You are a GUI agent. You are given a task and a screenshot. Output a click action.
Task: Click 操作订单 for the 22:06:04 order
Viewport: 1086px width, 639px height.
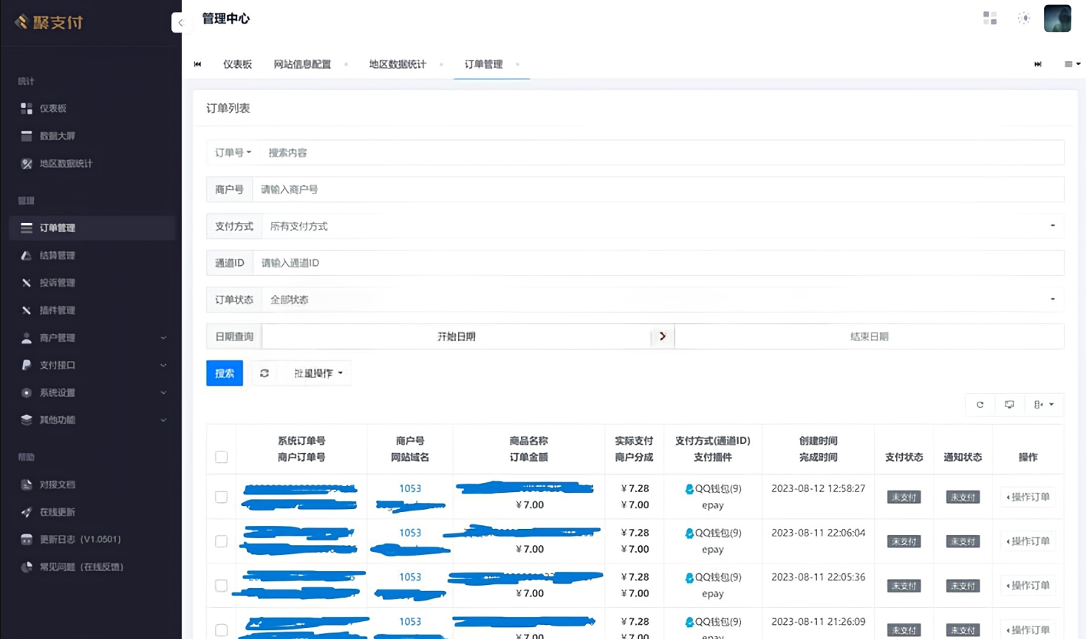tap(1028, 541)
